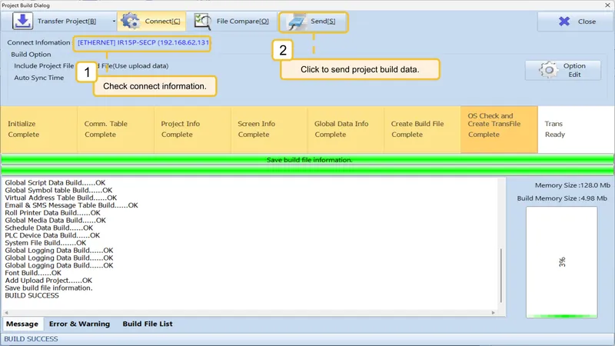
Task: Click the Option Edit gear icon
Action: (x=549, y=70)
